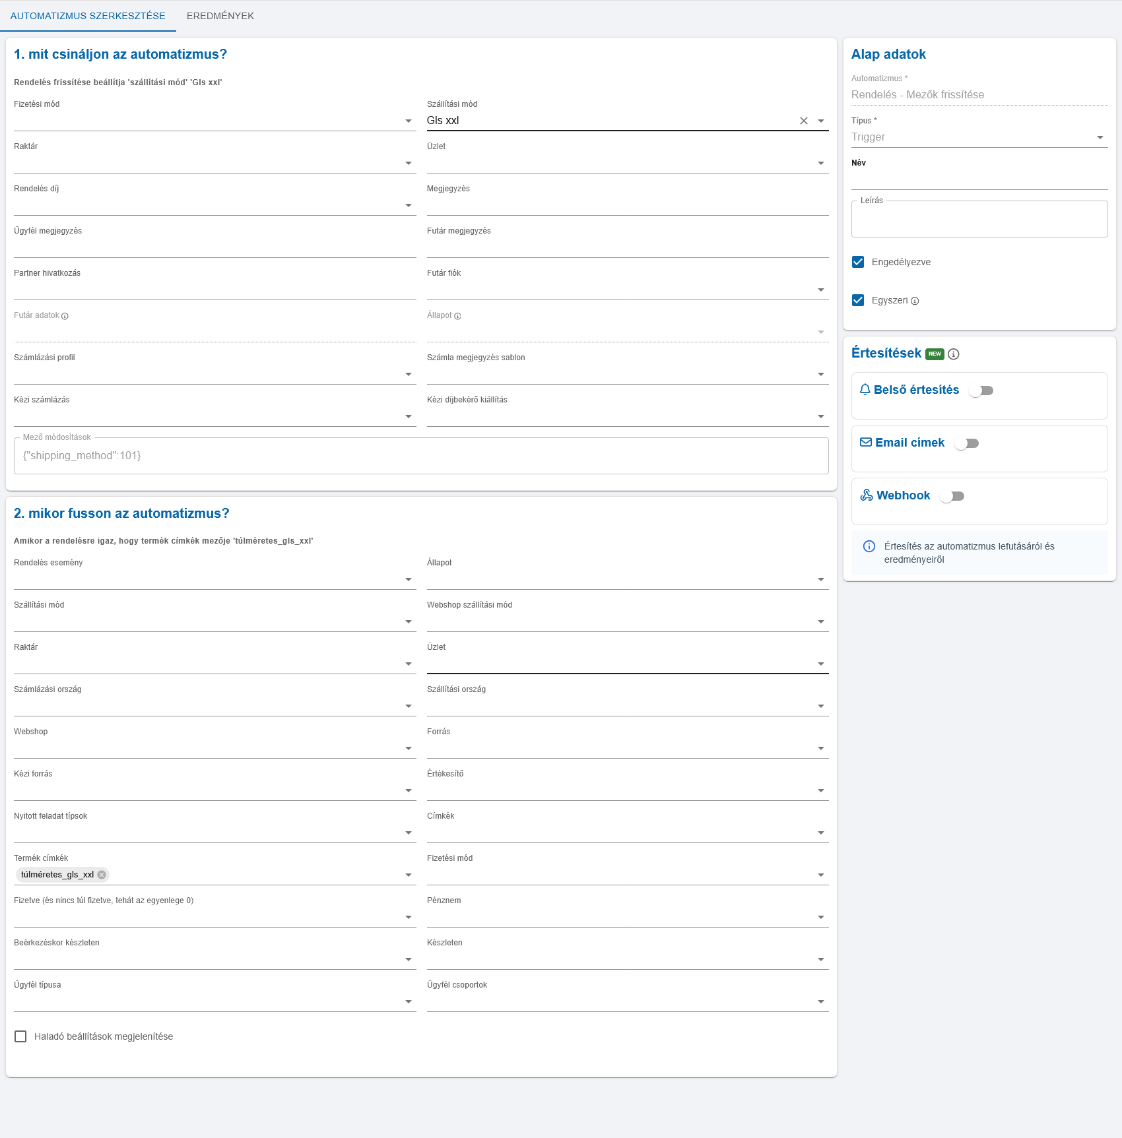Image resolution: width=1122 pixels, height=1138 pixels.
Task: Uncheck the Engedélyezve checkbox
Action: pos(858,262)
